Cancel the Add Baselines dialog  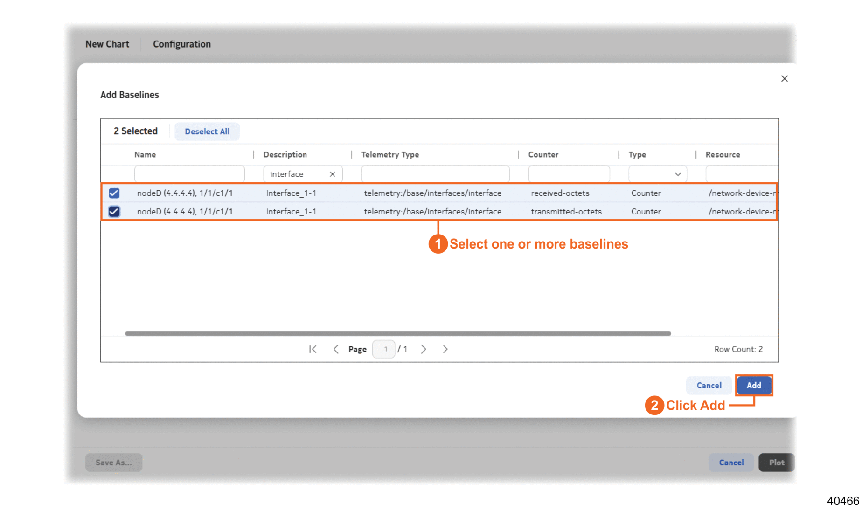click(709, 386)
